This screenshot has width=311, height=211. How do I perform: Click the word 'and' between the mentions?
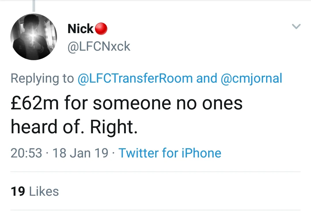click(x=206, y=78)
